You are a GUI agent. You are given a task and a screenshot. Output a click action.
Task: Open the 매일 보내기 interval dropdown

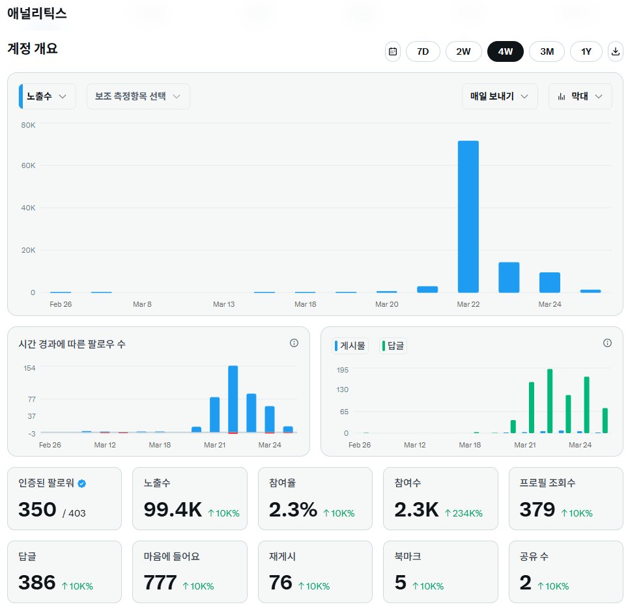click(500, 96)
